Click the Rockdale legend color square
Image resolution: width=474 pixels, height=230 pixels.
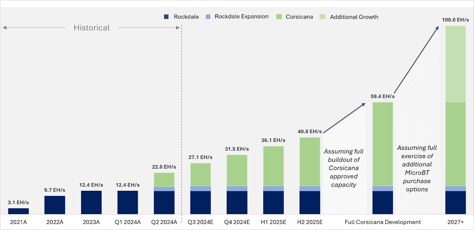pos(166,17)
